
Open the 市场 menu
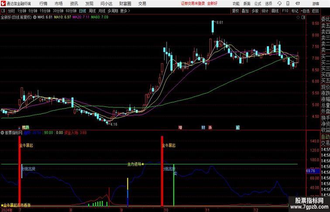pos(59,3)
